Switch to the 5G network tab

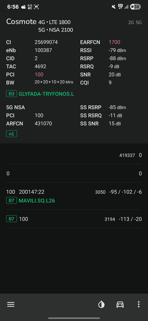click(139, 22)
